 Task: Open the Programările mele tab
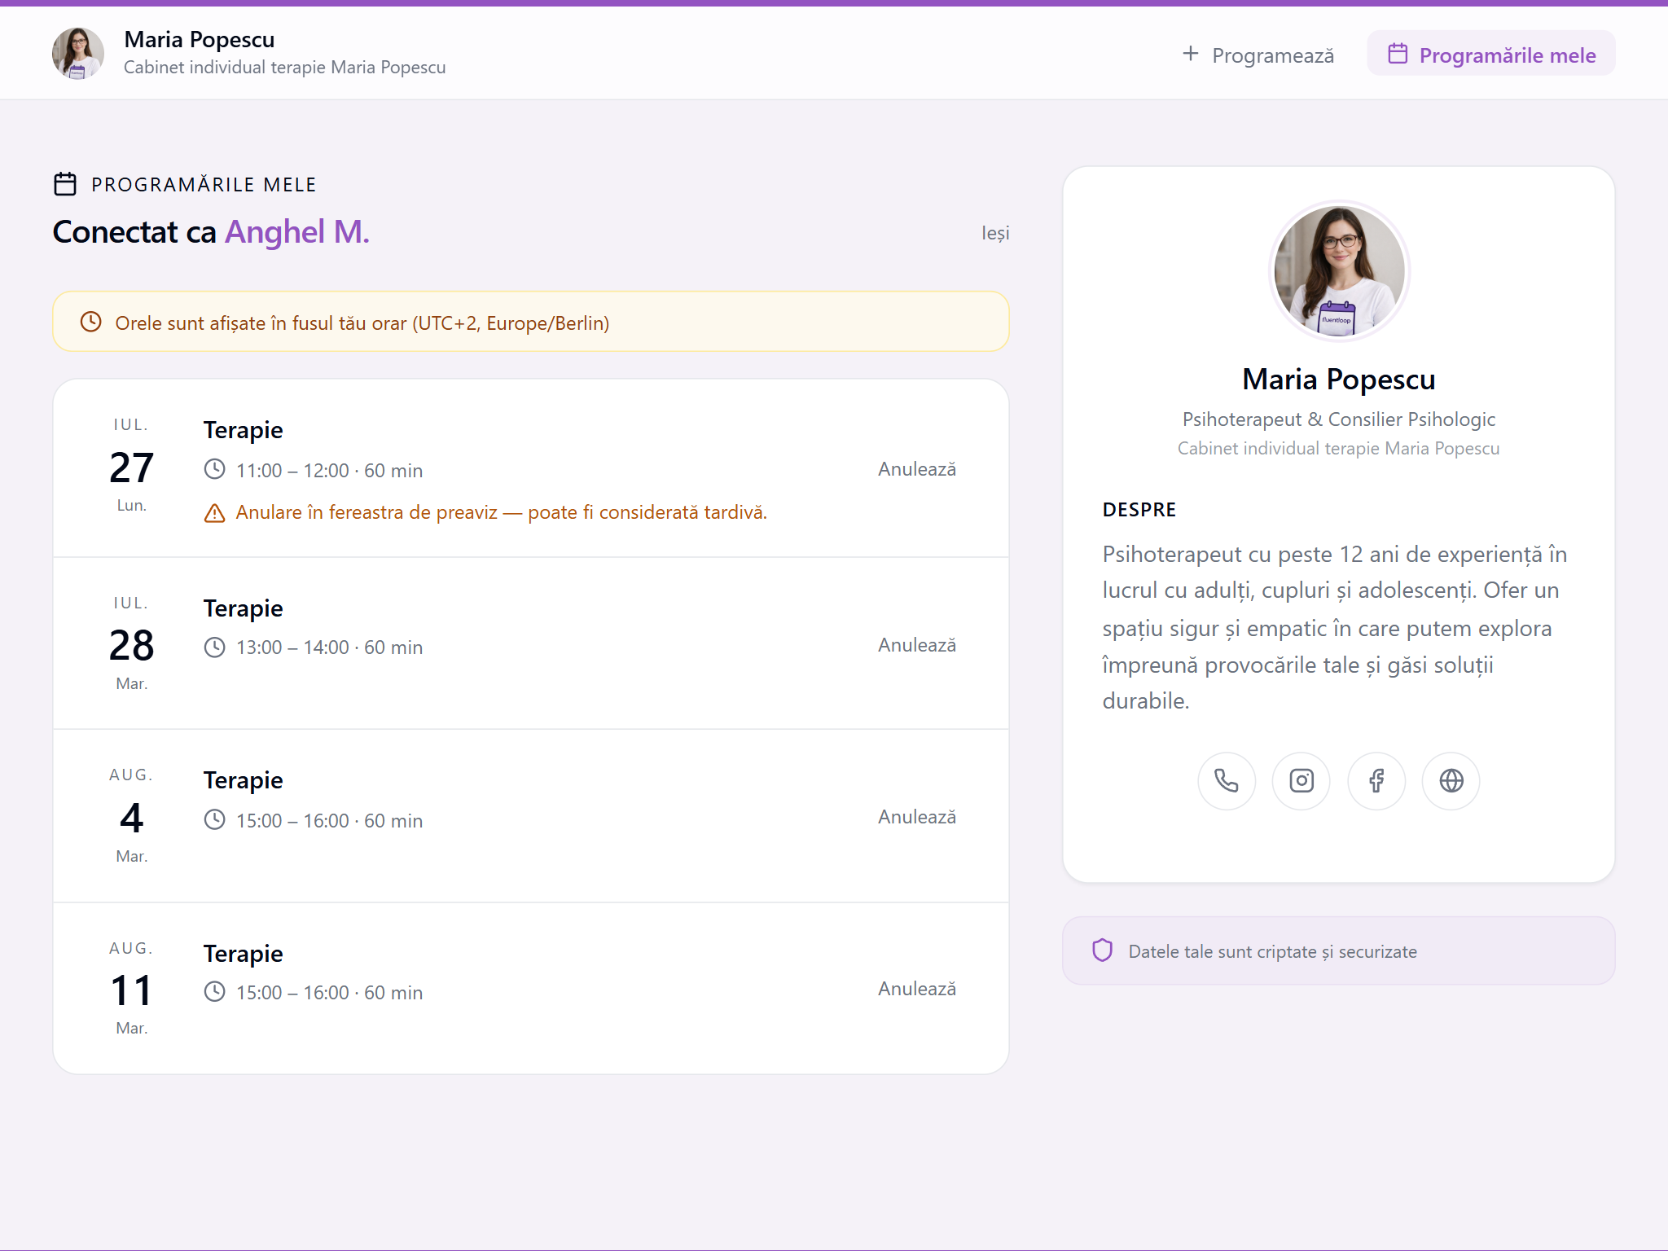click(x=1491, y=54)
